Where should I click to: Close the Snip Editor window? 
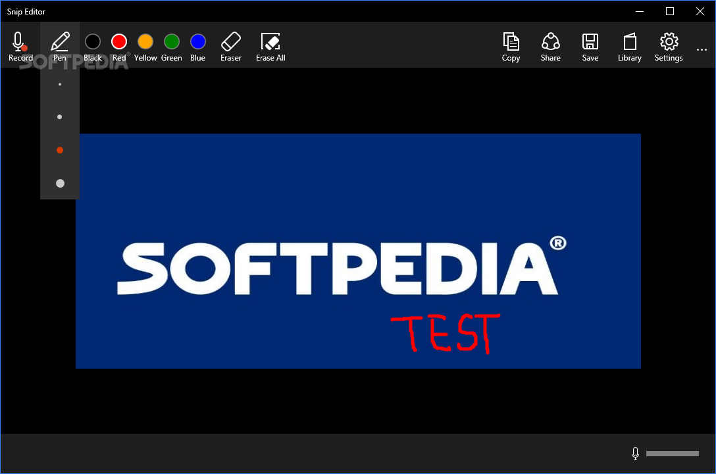click(700, 11)
